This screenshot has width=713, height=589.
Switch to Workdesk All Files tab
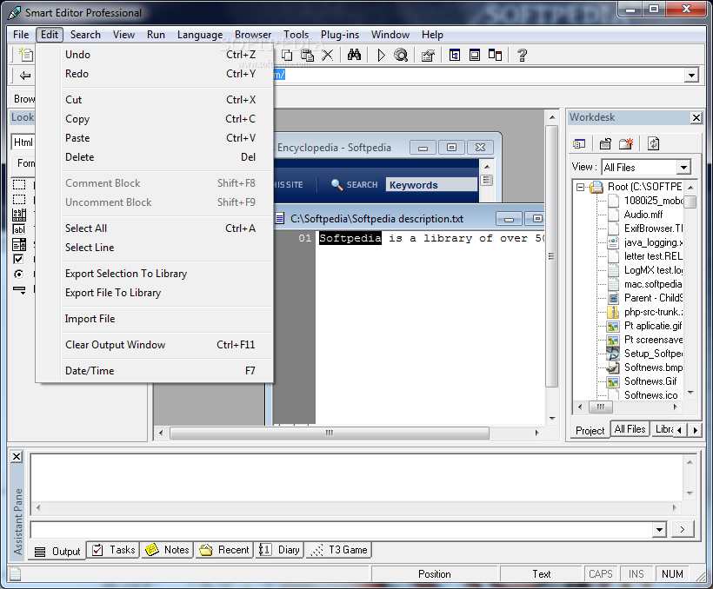click(630, 429)
